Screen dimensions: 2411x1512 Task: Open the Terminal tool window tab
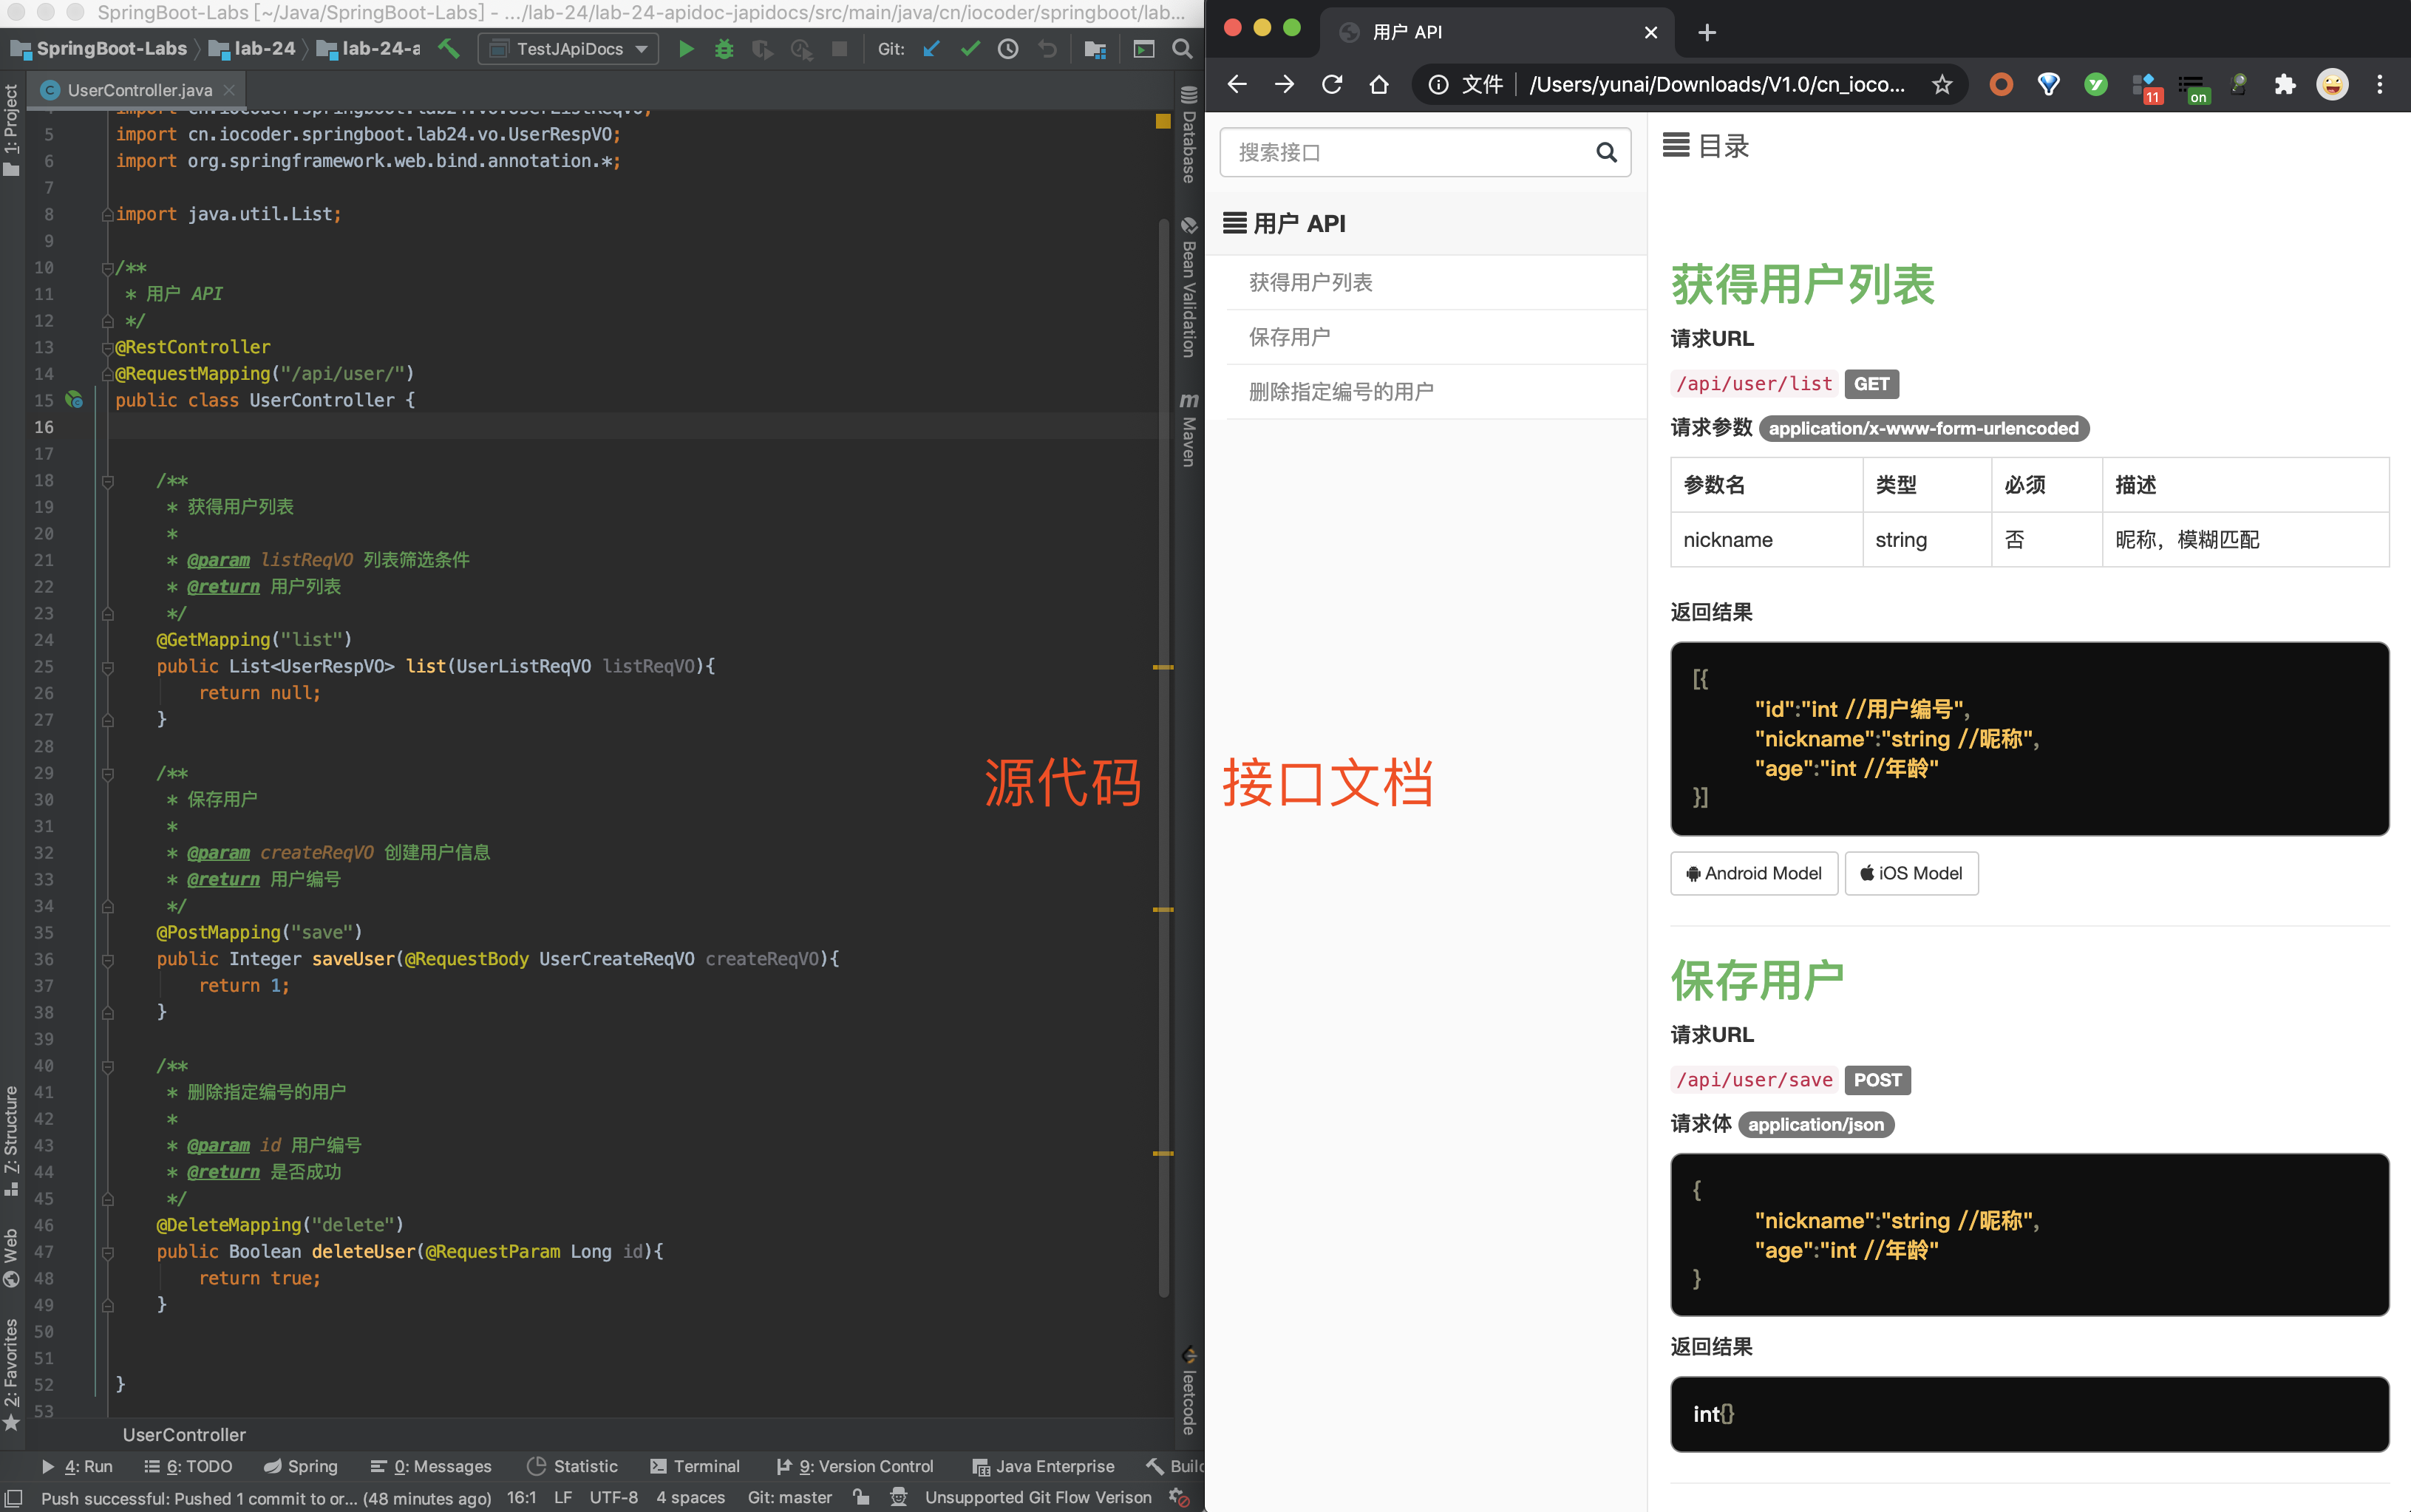695,1466
